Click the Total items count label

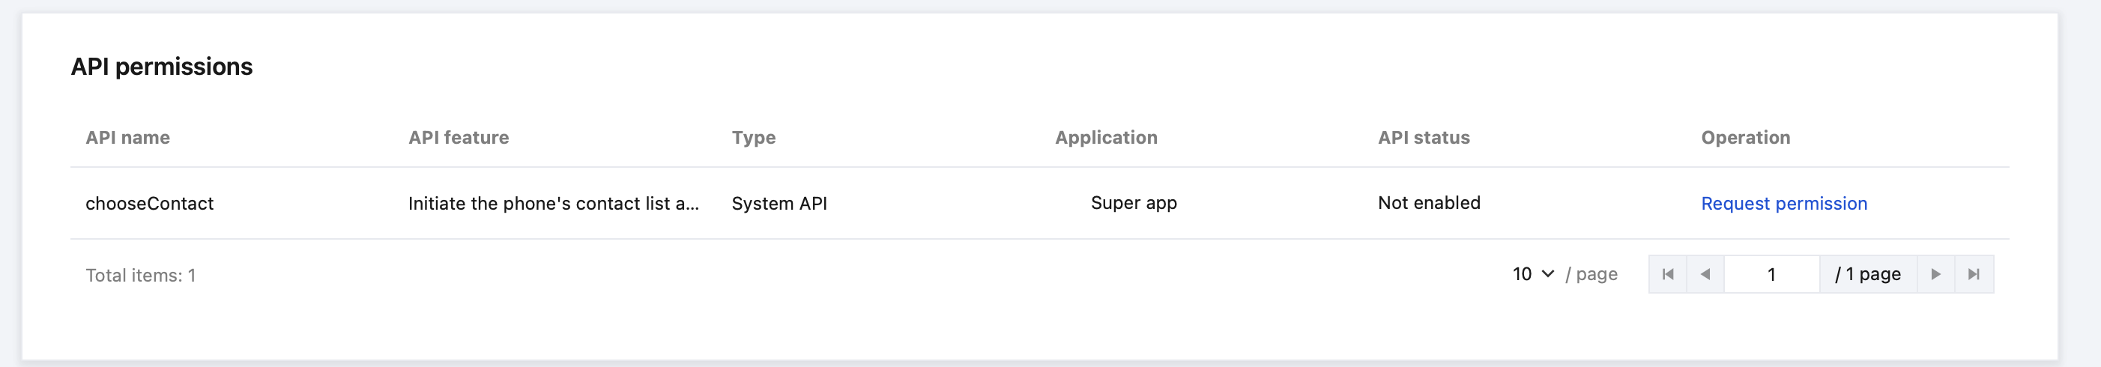click(x=140, y=276)
